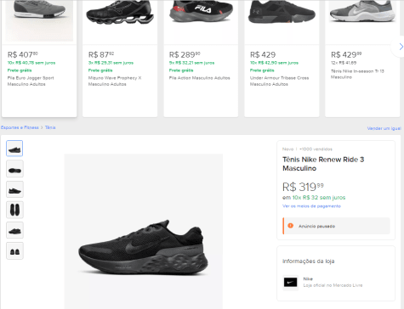The image size is (404, 309).
Task: Open the Fila Euro Jogger Sport product card
Action: [39, 59]
